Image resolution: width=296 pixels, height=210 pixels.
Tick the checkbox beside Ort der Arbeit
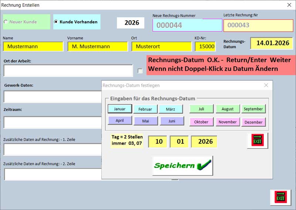[x=140, y=71]
